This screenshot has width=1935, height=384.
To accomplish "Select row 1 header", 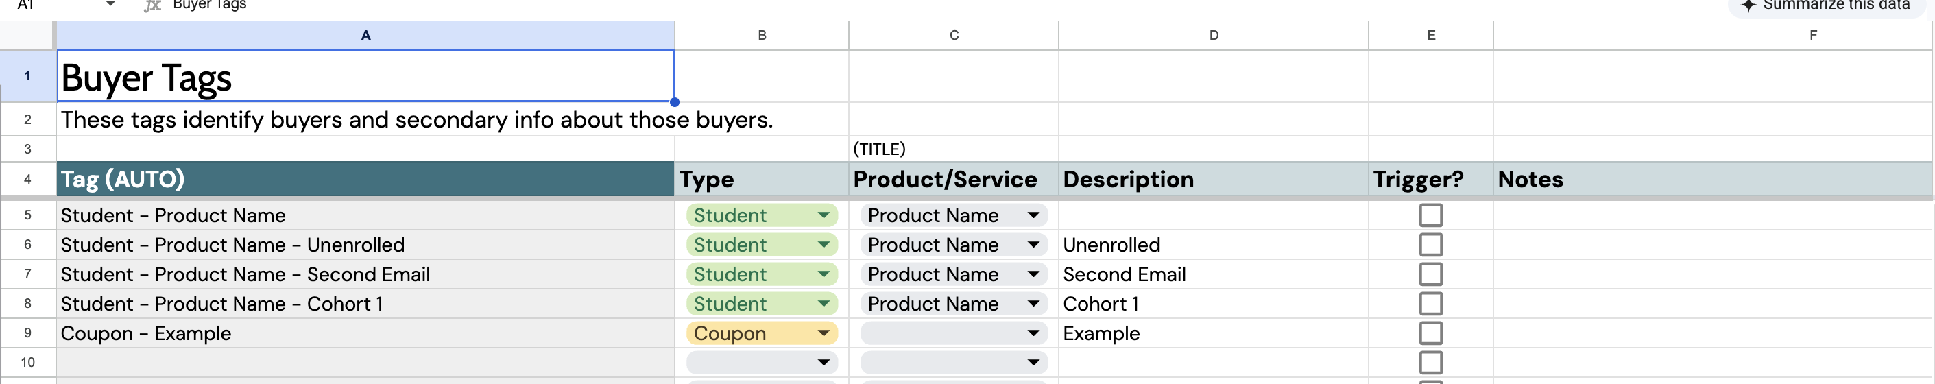I will pyautogui.click(x=28, y=76).
